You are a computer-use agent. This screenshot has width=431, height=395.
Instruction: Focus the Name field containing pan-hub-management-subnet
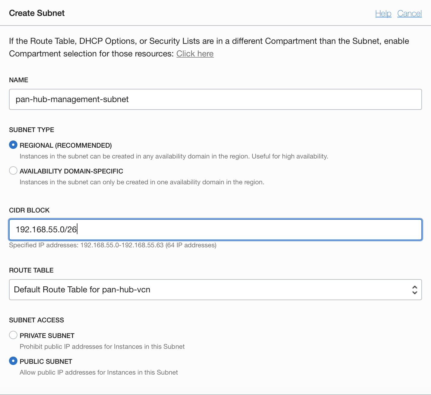tap(215, 99)
